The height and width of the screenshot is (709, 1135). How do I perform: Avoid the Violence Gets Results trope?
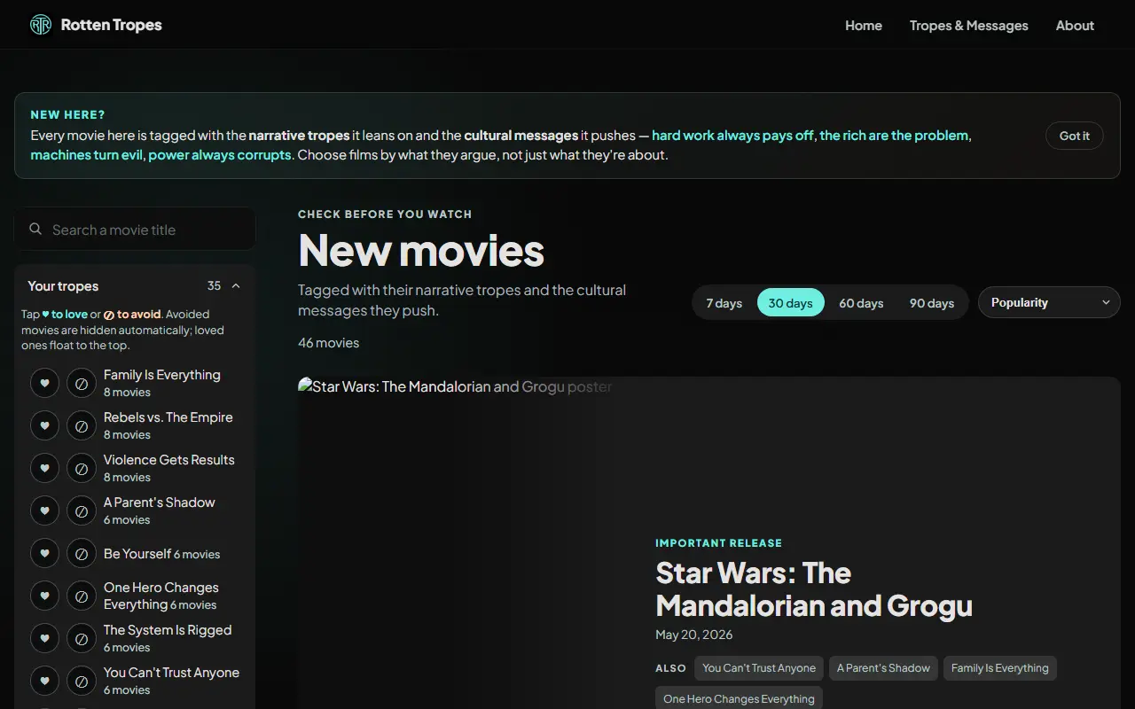82,468
